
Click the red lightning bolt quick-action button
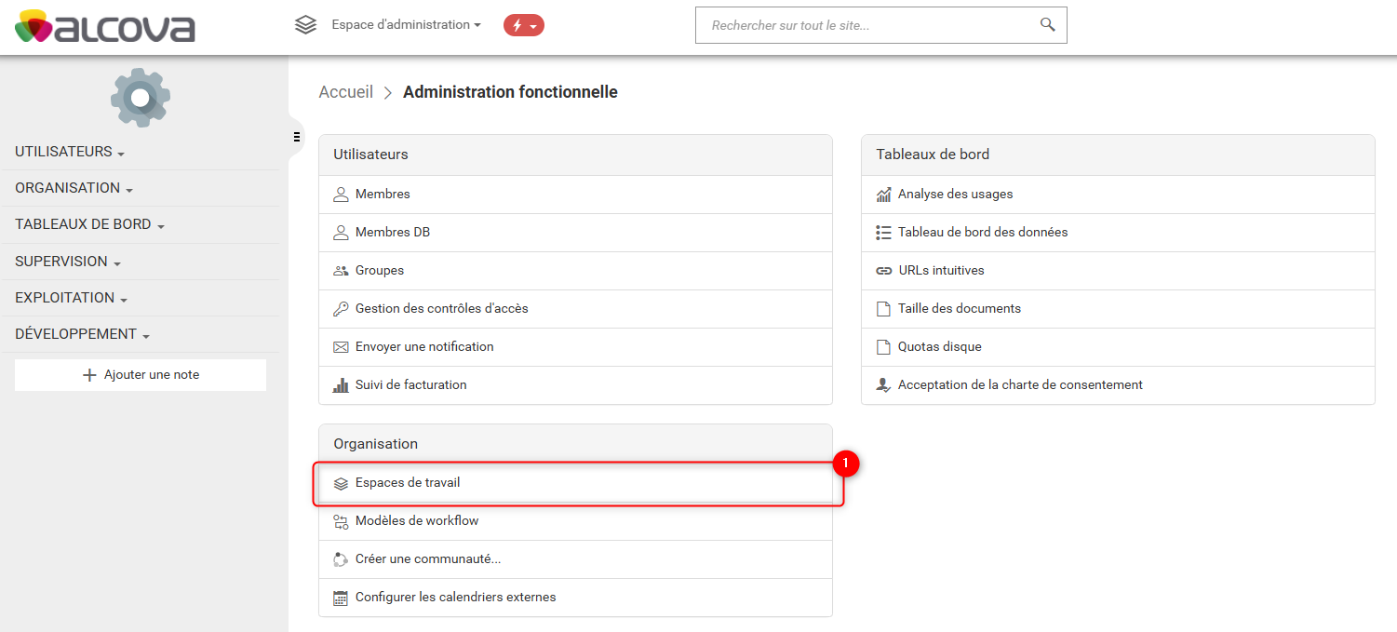523,25
